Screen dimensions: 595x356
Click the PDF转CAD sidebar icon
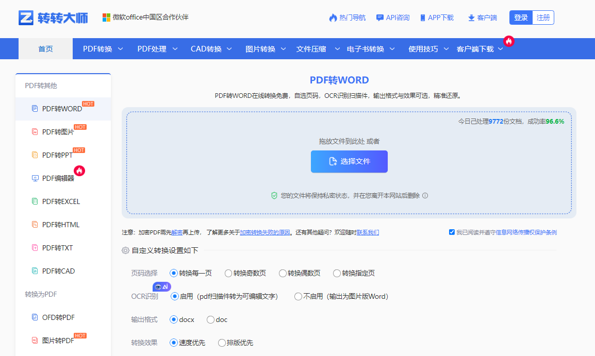click(x=35, y=270)
